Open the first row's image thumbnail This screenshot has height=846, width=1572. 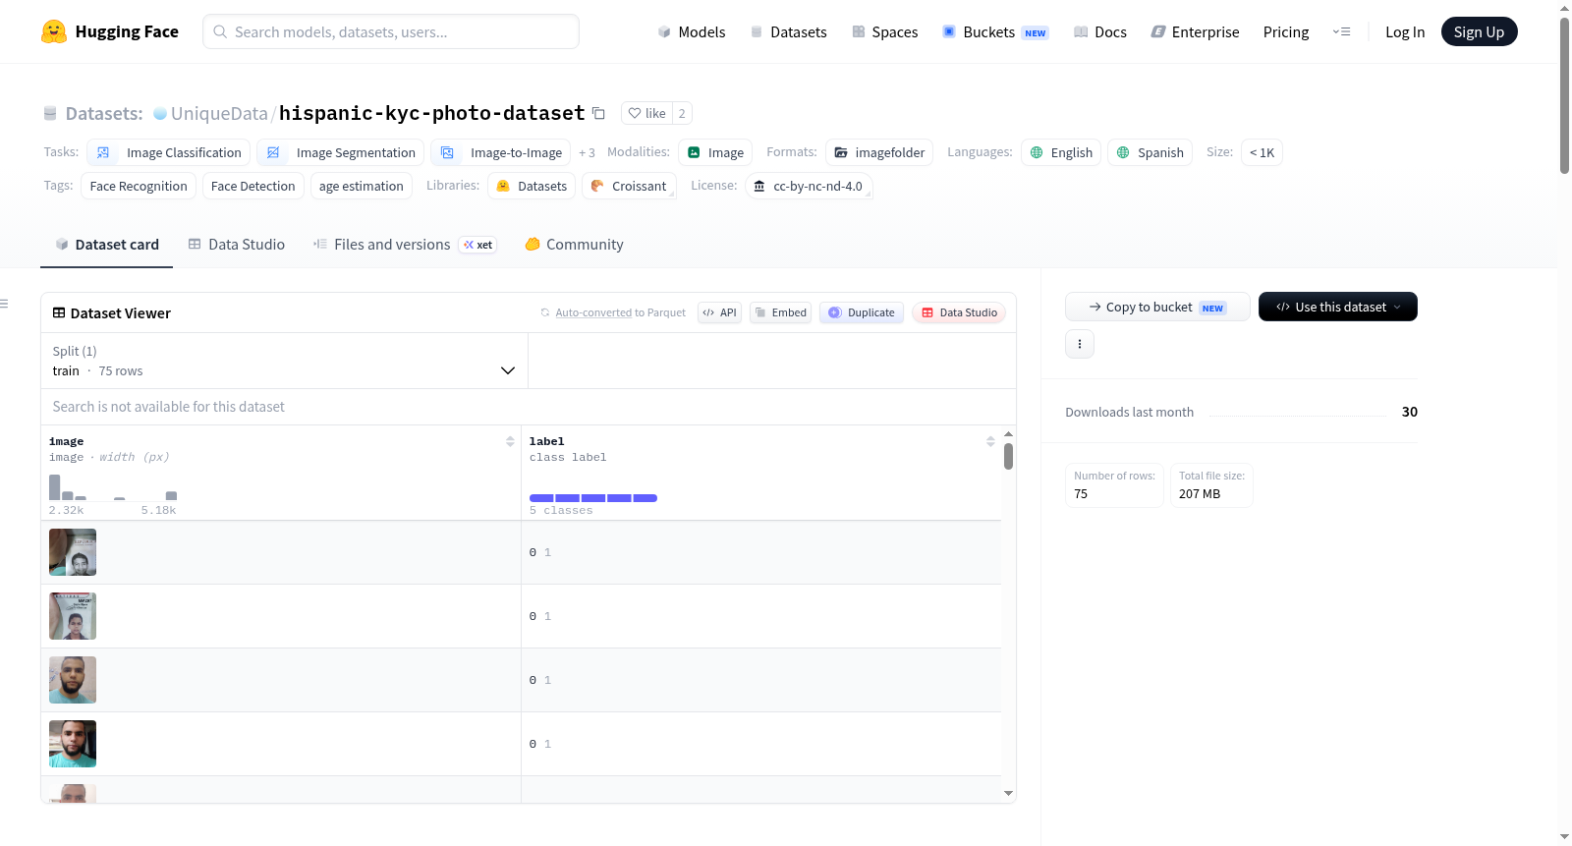(x=73, y=552)
